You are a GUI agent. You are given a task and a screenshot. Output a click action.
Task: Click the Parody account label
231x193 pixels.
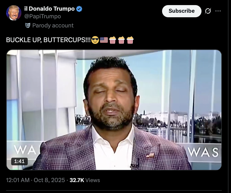53,25
